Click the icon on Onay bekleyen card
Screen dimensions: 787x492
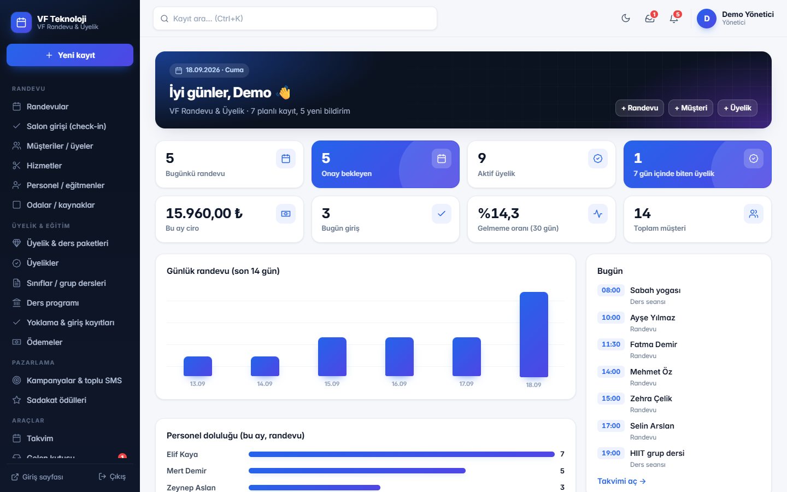click(x=442, y=159)
